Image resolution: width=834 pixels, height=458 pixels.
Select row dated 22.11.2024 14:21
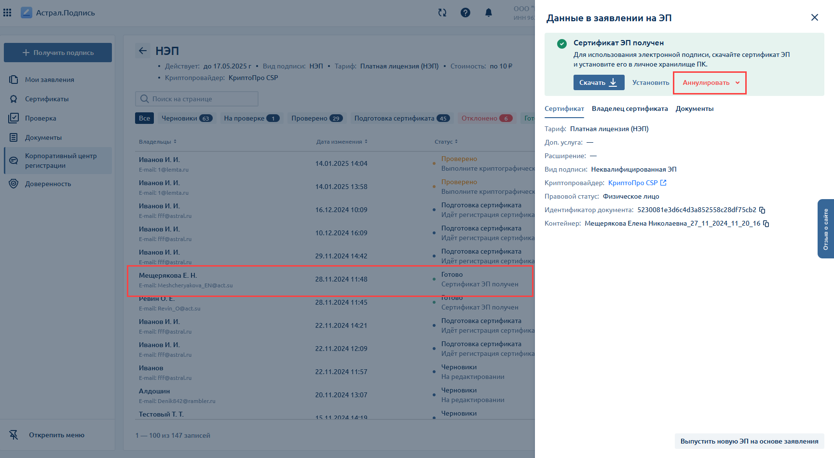tap(335, 325)
